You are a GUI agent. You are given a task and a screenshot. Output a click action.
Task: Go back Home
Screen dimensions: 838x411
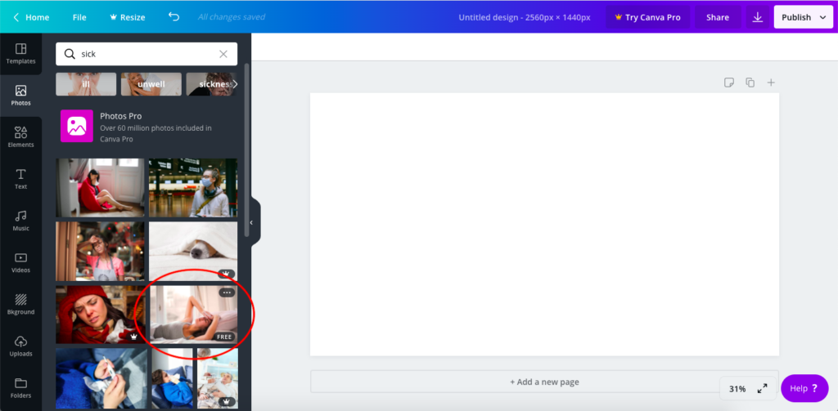click(x=30, y=17)
